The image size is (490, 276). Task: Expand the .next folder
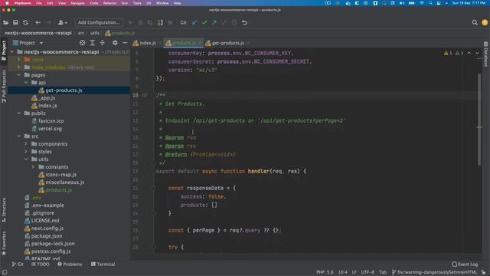(18, 60)
